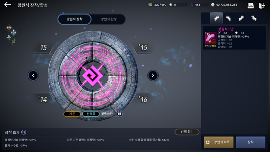Screen dimensions: 270x152
Task: Click the 선택 하기 button
Action: [x=187, y=132]
